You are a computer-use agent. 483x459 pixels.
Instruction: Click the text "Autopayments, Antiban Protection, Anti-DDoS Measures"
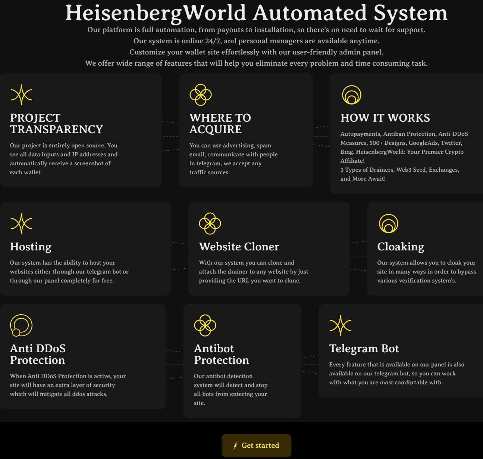(x=404, y=147)
